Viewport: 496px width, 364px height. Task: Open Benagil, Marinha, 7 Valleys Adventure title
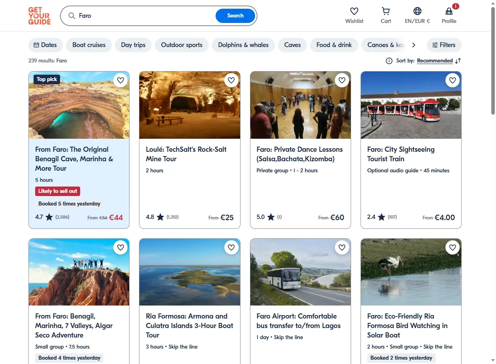tap(74, 326)
